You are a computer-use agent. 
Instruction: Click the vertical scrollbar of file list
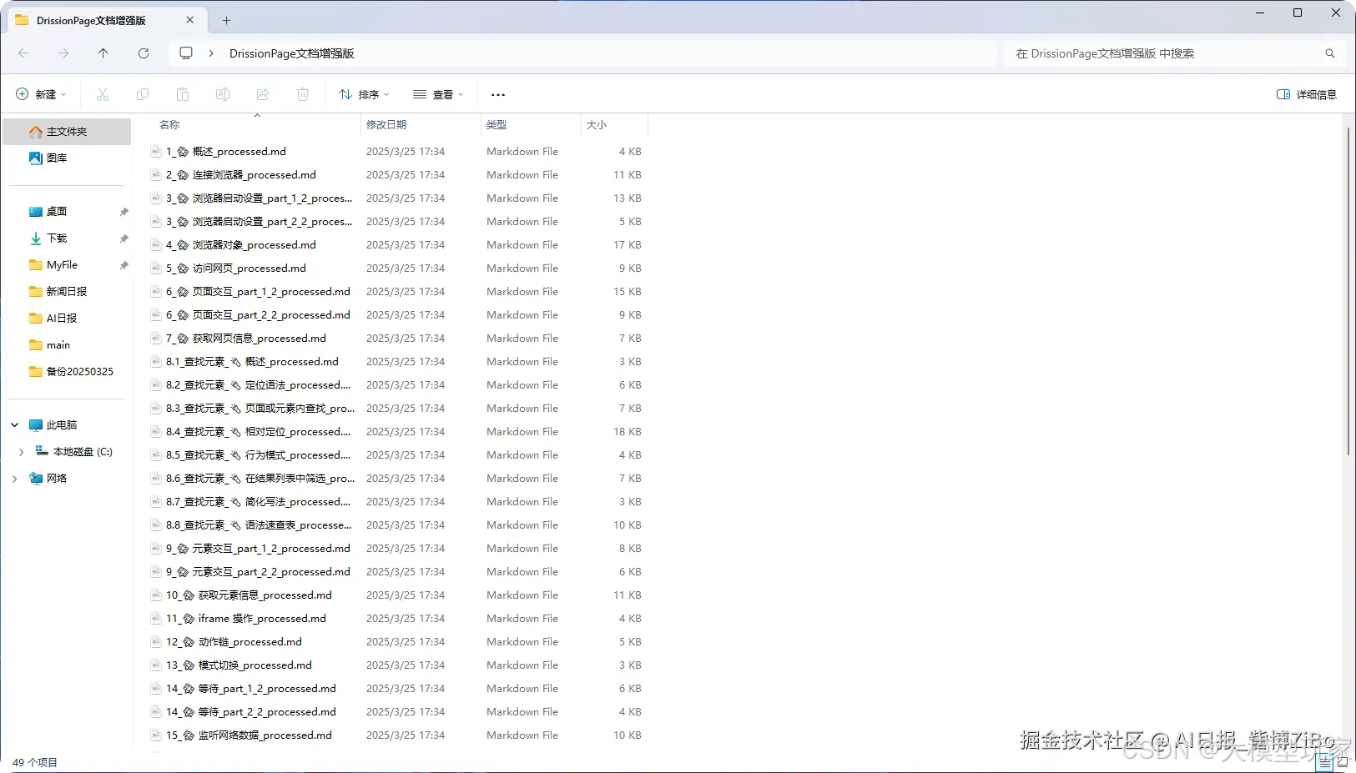(x=1348, y=291)
